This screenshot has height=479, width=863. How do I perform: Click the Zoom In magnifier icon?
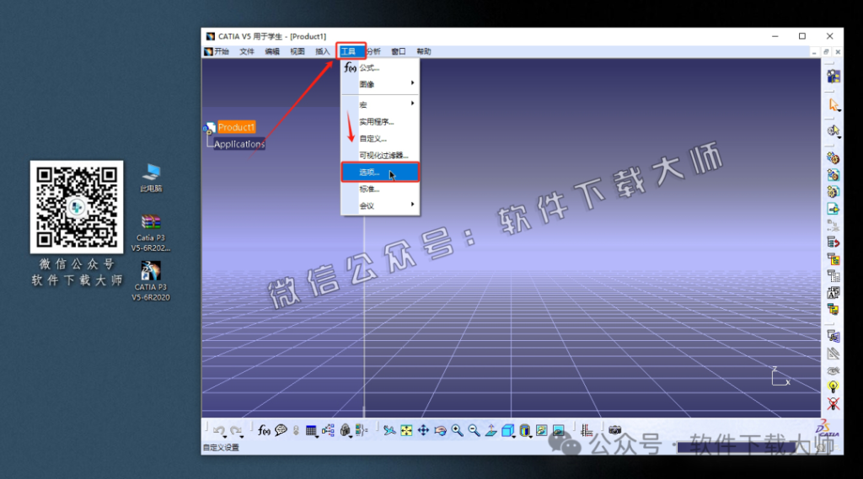457,430
